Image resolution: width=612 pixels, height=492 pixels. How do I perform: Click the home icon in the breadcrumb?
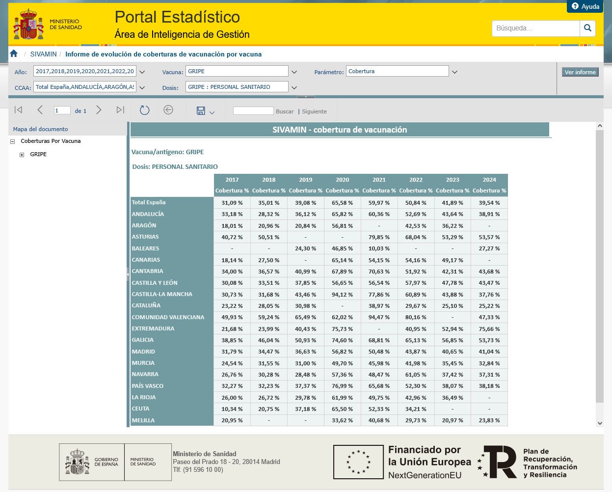pos(14,54)
